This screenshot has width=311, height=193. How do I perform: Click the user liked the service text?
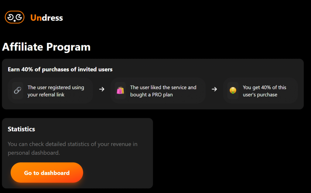[x=163, y=91]
